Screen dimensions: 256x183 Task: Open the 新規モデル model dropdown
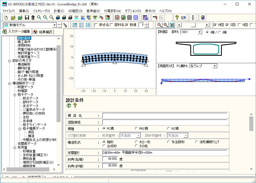coord(55,25)
